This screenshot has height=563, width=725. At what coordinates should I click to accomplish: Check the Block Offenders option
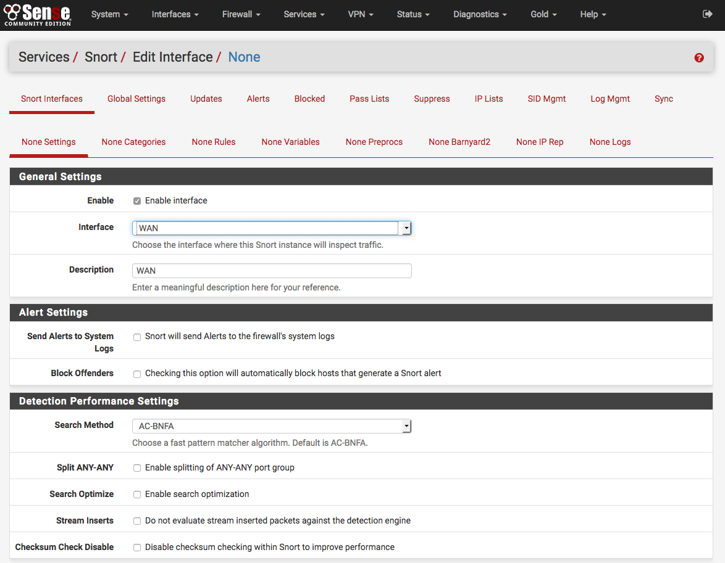tap(137, 374)
